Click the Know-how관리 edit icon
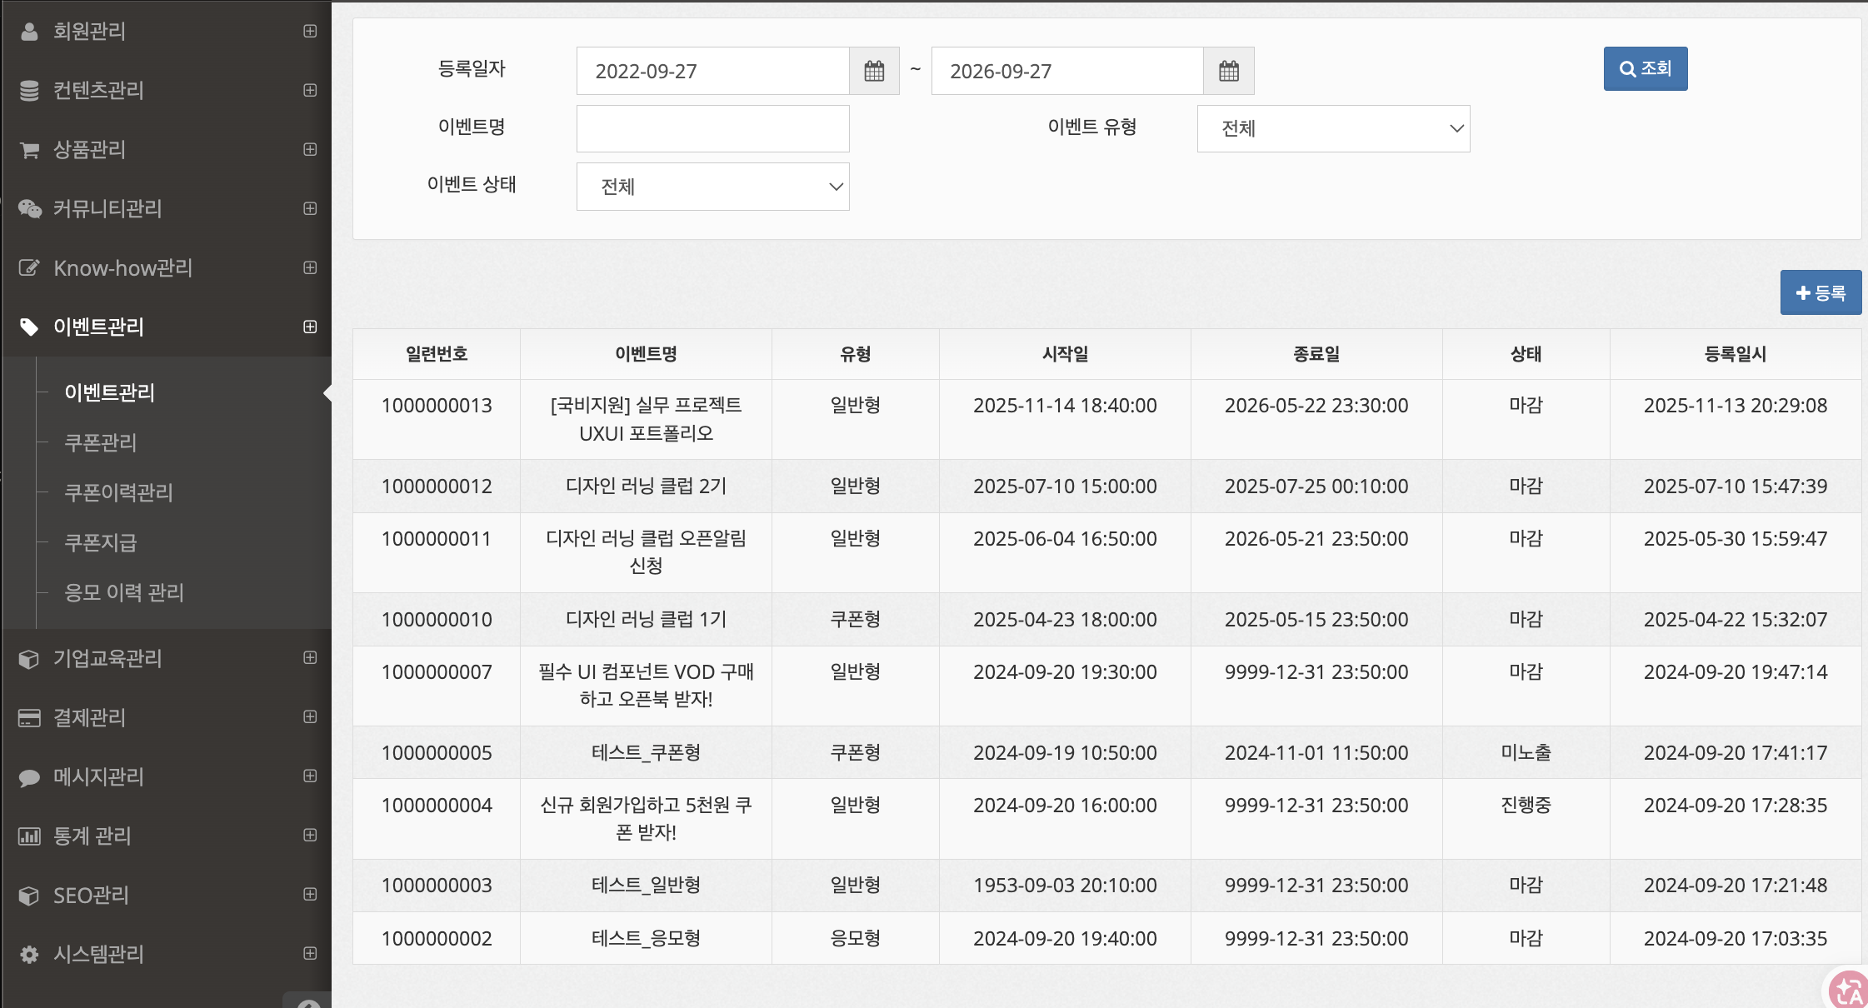This screenshot has height=1008, width=1868. point(29,268)
